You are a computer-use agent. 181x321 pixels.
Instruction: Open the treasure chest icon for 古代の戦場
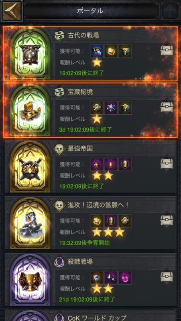tap(167, 51)
